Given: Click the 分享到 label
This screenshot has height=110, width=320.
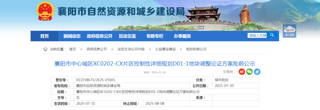Looking at the screenshot, I should pos(229,72).
